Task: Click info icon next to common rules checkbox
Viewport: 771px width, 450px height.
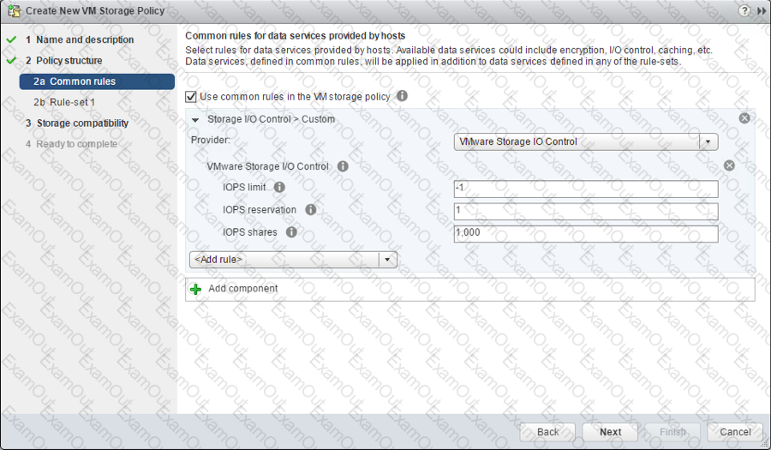Action: (x=403, y=96)
